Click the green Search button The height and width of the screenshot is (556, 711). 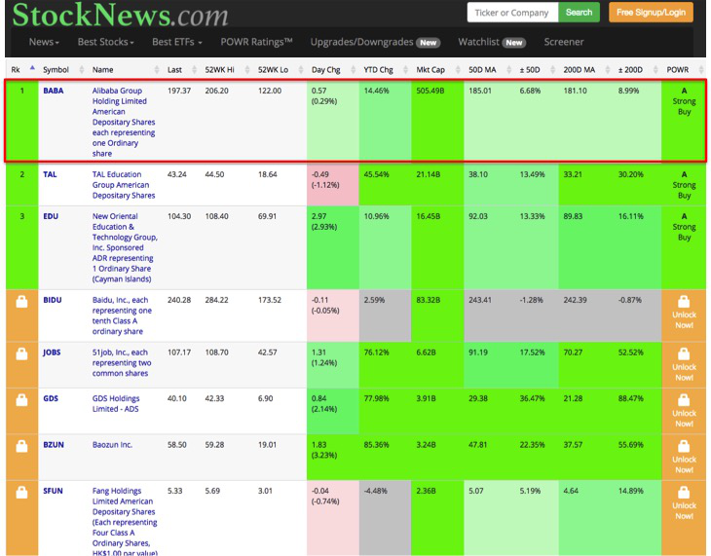point(580,13)
